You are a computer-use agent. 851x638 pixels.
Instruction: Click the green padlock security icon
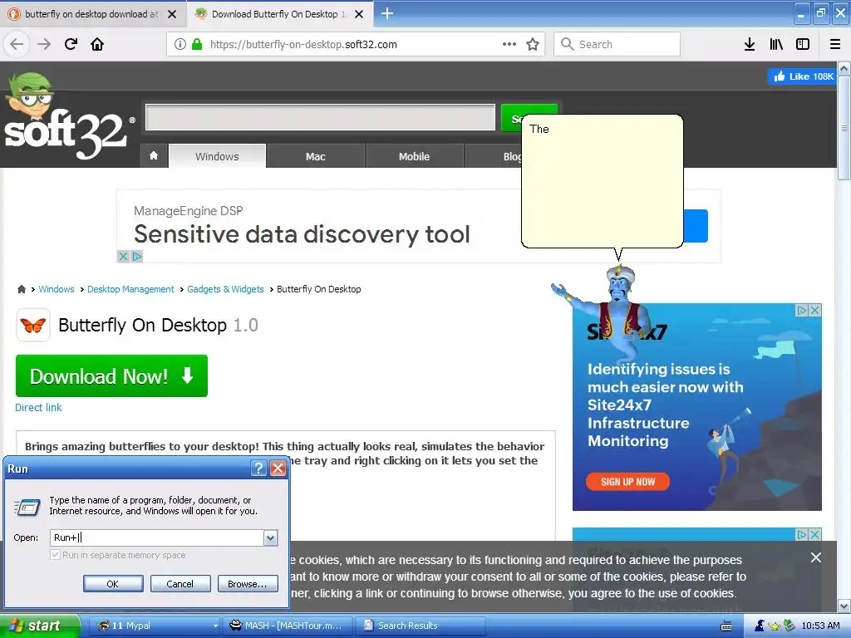coord(197,44)
